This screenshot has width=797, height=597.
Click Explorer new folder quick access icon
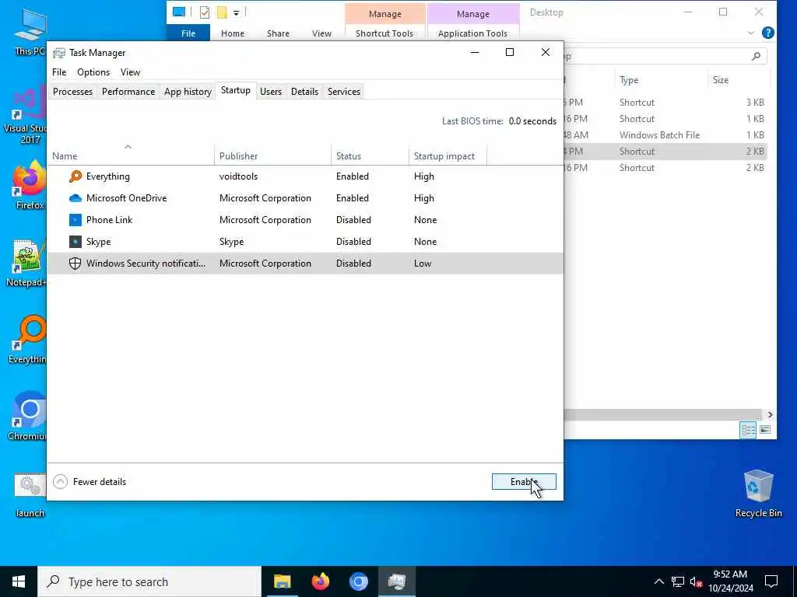pyautogui.click(x=222, y=12)
